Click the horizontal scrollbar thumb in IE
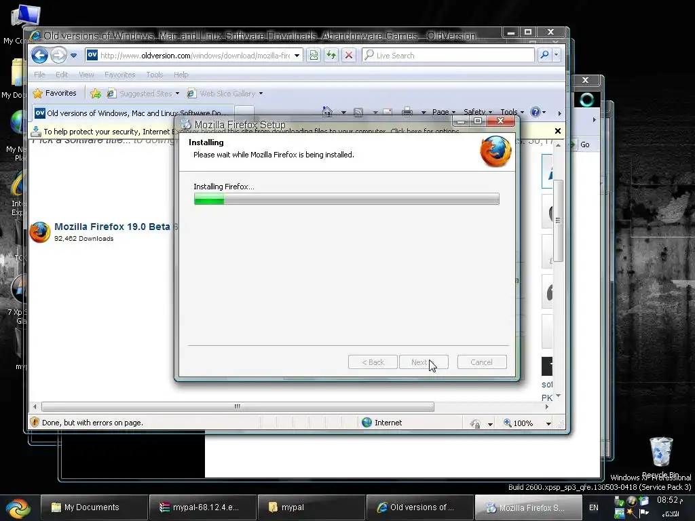Screen dimensions: 695x521 [x=238, y=406]
